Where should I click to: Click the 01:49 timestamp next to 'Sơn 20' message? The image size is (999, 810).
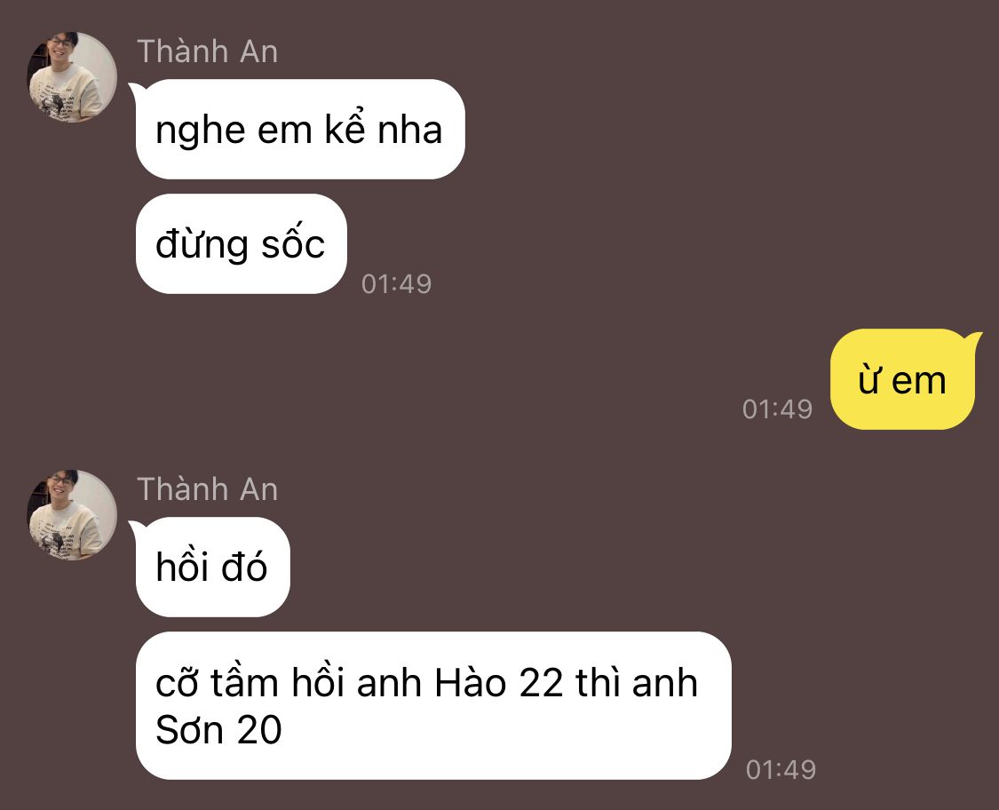coord(781,770)
